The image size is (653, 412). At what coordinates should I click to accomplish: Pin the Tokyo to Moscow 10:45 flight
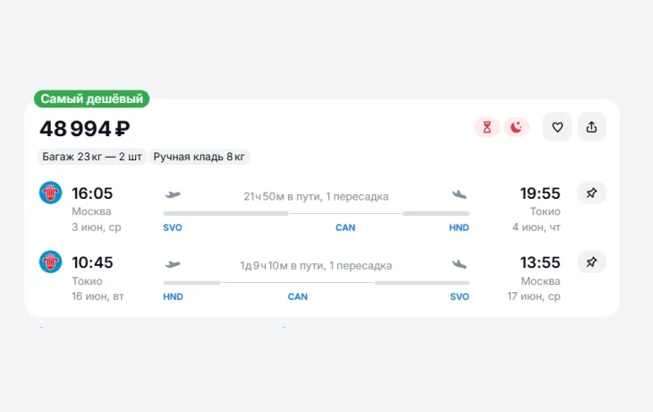click(591, 262)
